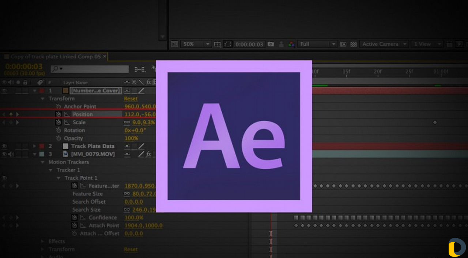Click the Audio speaker column header icon
This screenshot has width=468, height=258.
click(x=11, y=82)
